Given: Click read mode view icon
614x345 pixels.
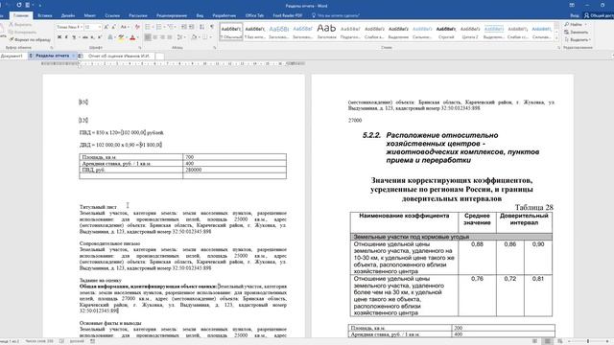Looking at the screenshot, I should click(x=535, y=341).
